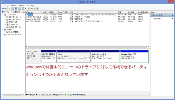This screenshot has height=100, width=175.
Task: Click the tree pane scrollbar left arrow
Action: 2,95
